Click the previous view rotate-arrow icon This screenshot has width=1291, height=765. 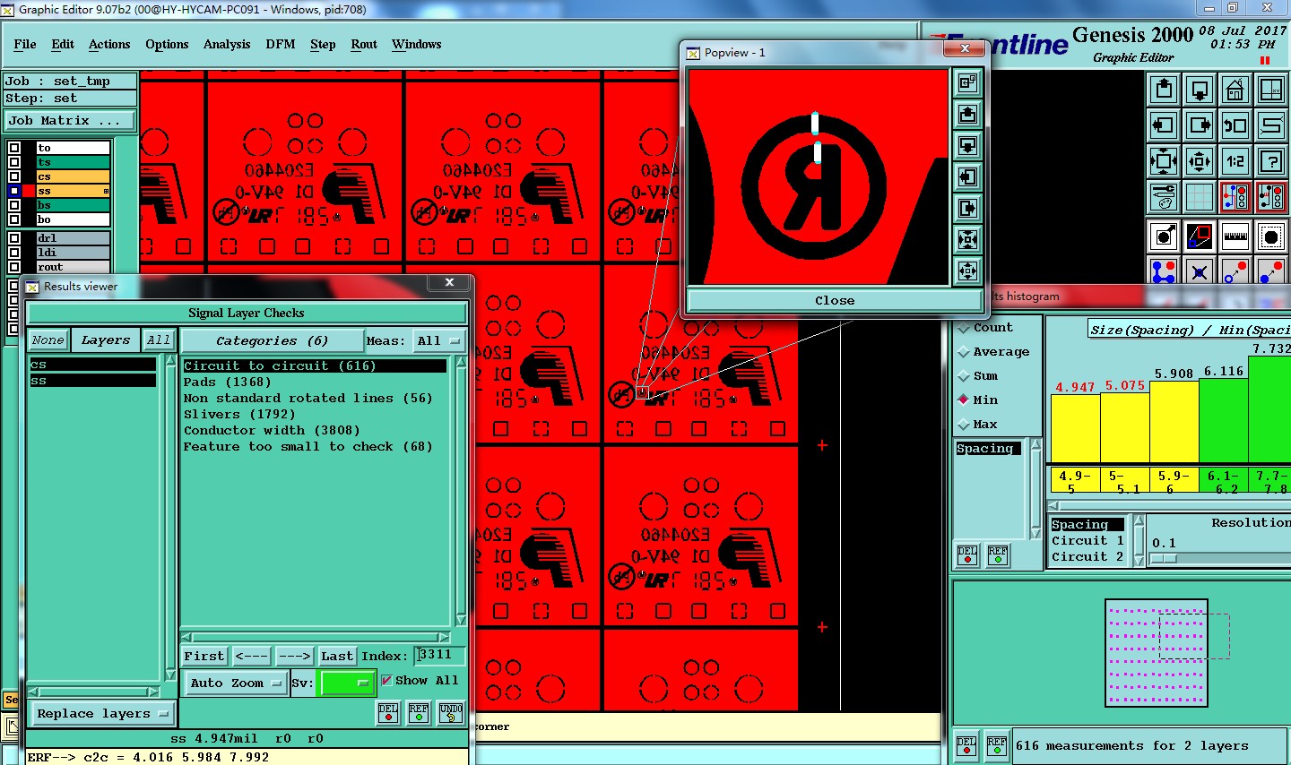click(1235, 125)
